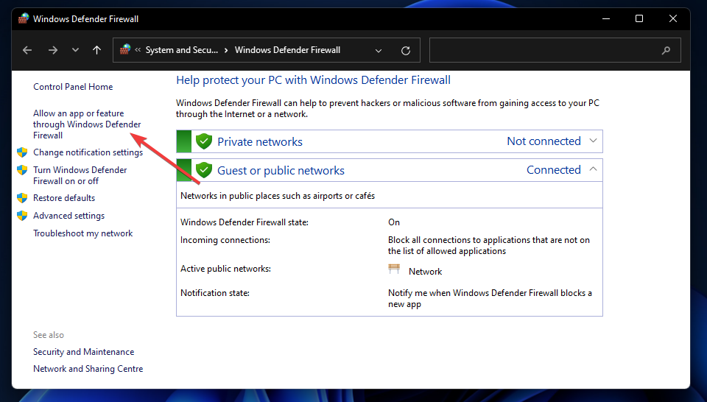Viewport: 707px width, 402px height.
Task: Click Notification state label
Action: click(214, 293)
